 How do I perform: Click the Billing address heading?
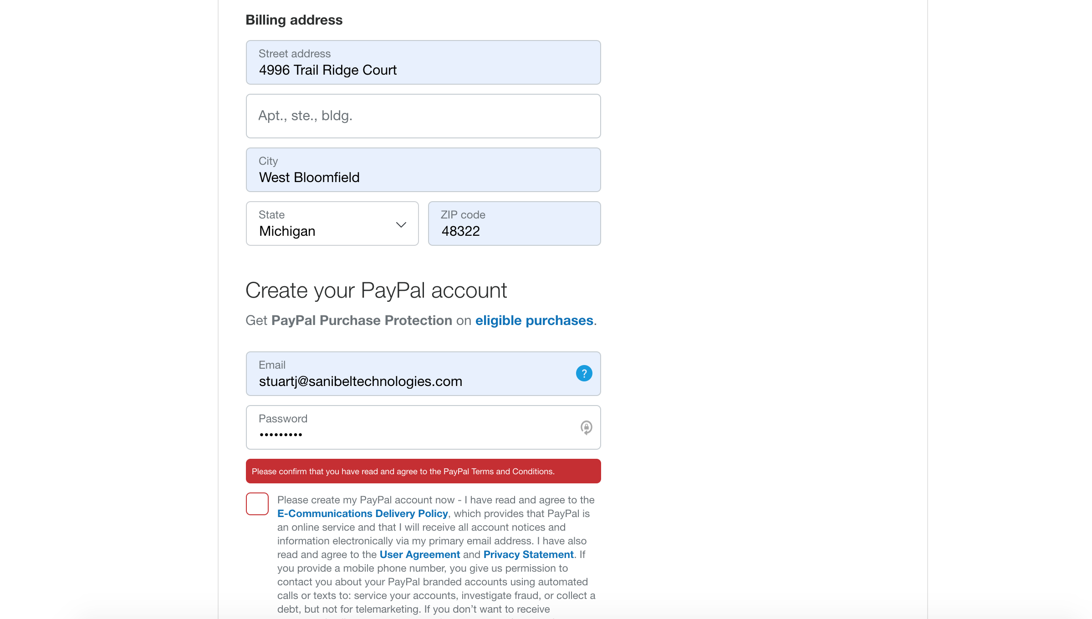point(294,20)
